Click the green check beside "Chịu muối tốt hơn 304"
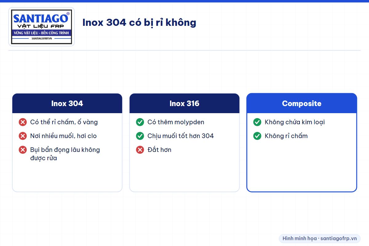Viewport: 369px width, 246px height. (140, 136)
